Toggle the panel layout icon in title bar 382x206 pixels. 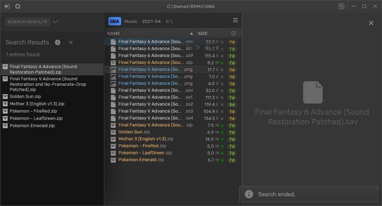341,6
